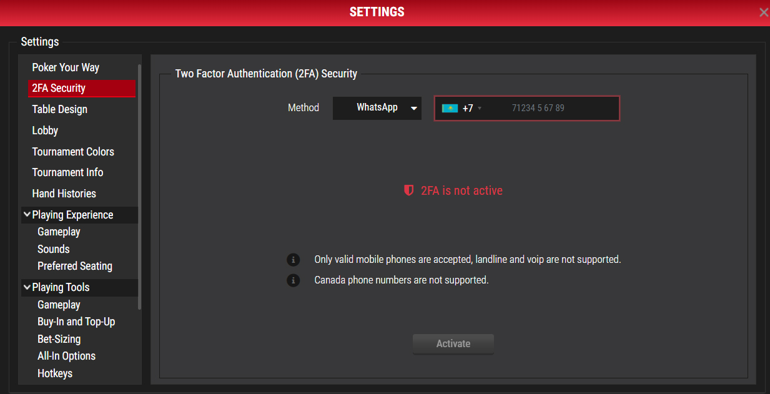This screenshot has height=394, width=770.
Task: Open Hand Histories settings
Action: click(64, 194)
